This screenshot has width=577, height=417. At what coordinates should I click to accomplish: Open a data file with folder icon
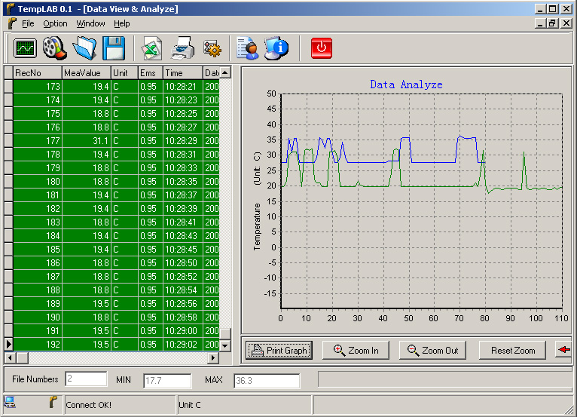84,48
